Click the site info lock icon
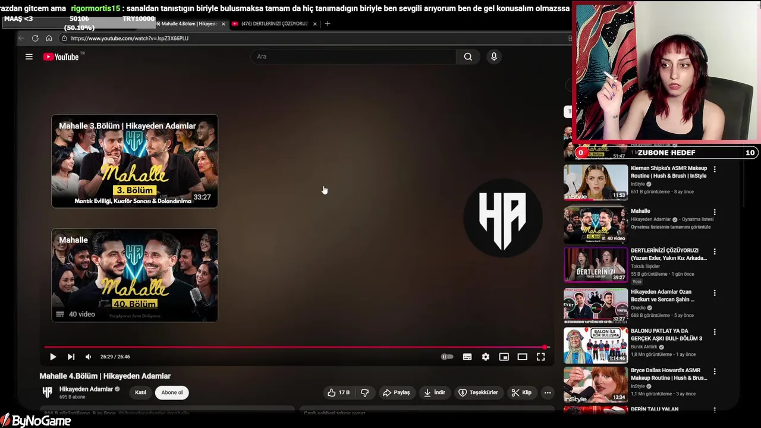 [x=64, y=38]
